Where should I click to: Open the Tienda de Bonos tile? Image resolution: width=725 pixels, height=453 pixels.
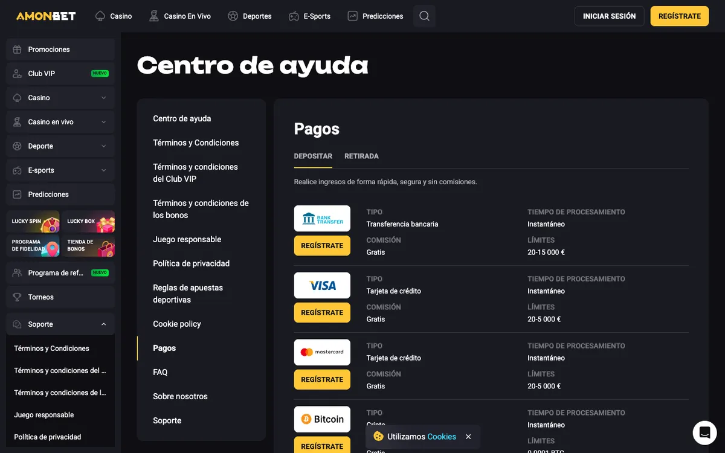[88, 246]
